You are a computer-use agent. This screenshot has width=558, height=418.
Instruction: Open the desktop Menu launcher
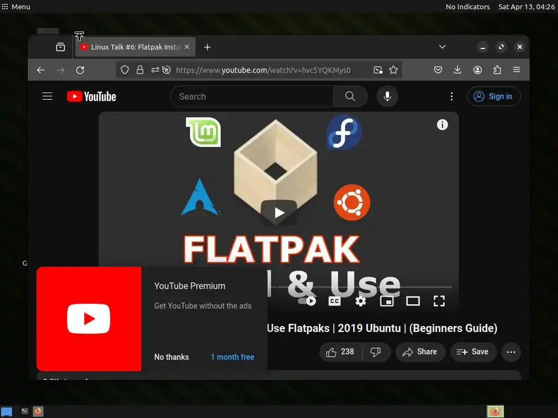(16, 7)
